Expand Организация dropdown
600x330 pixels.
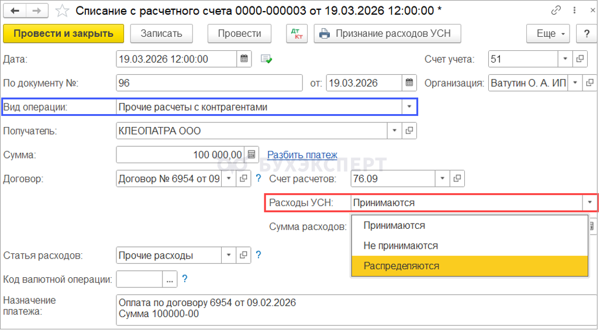575,82
